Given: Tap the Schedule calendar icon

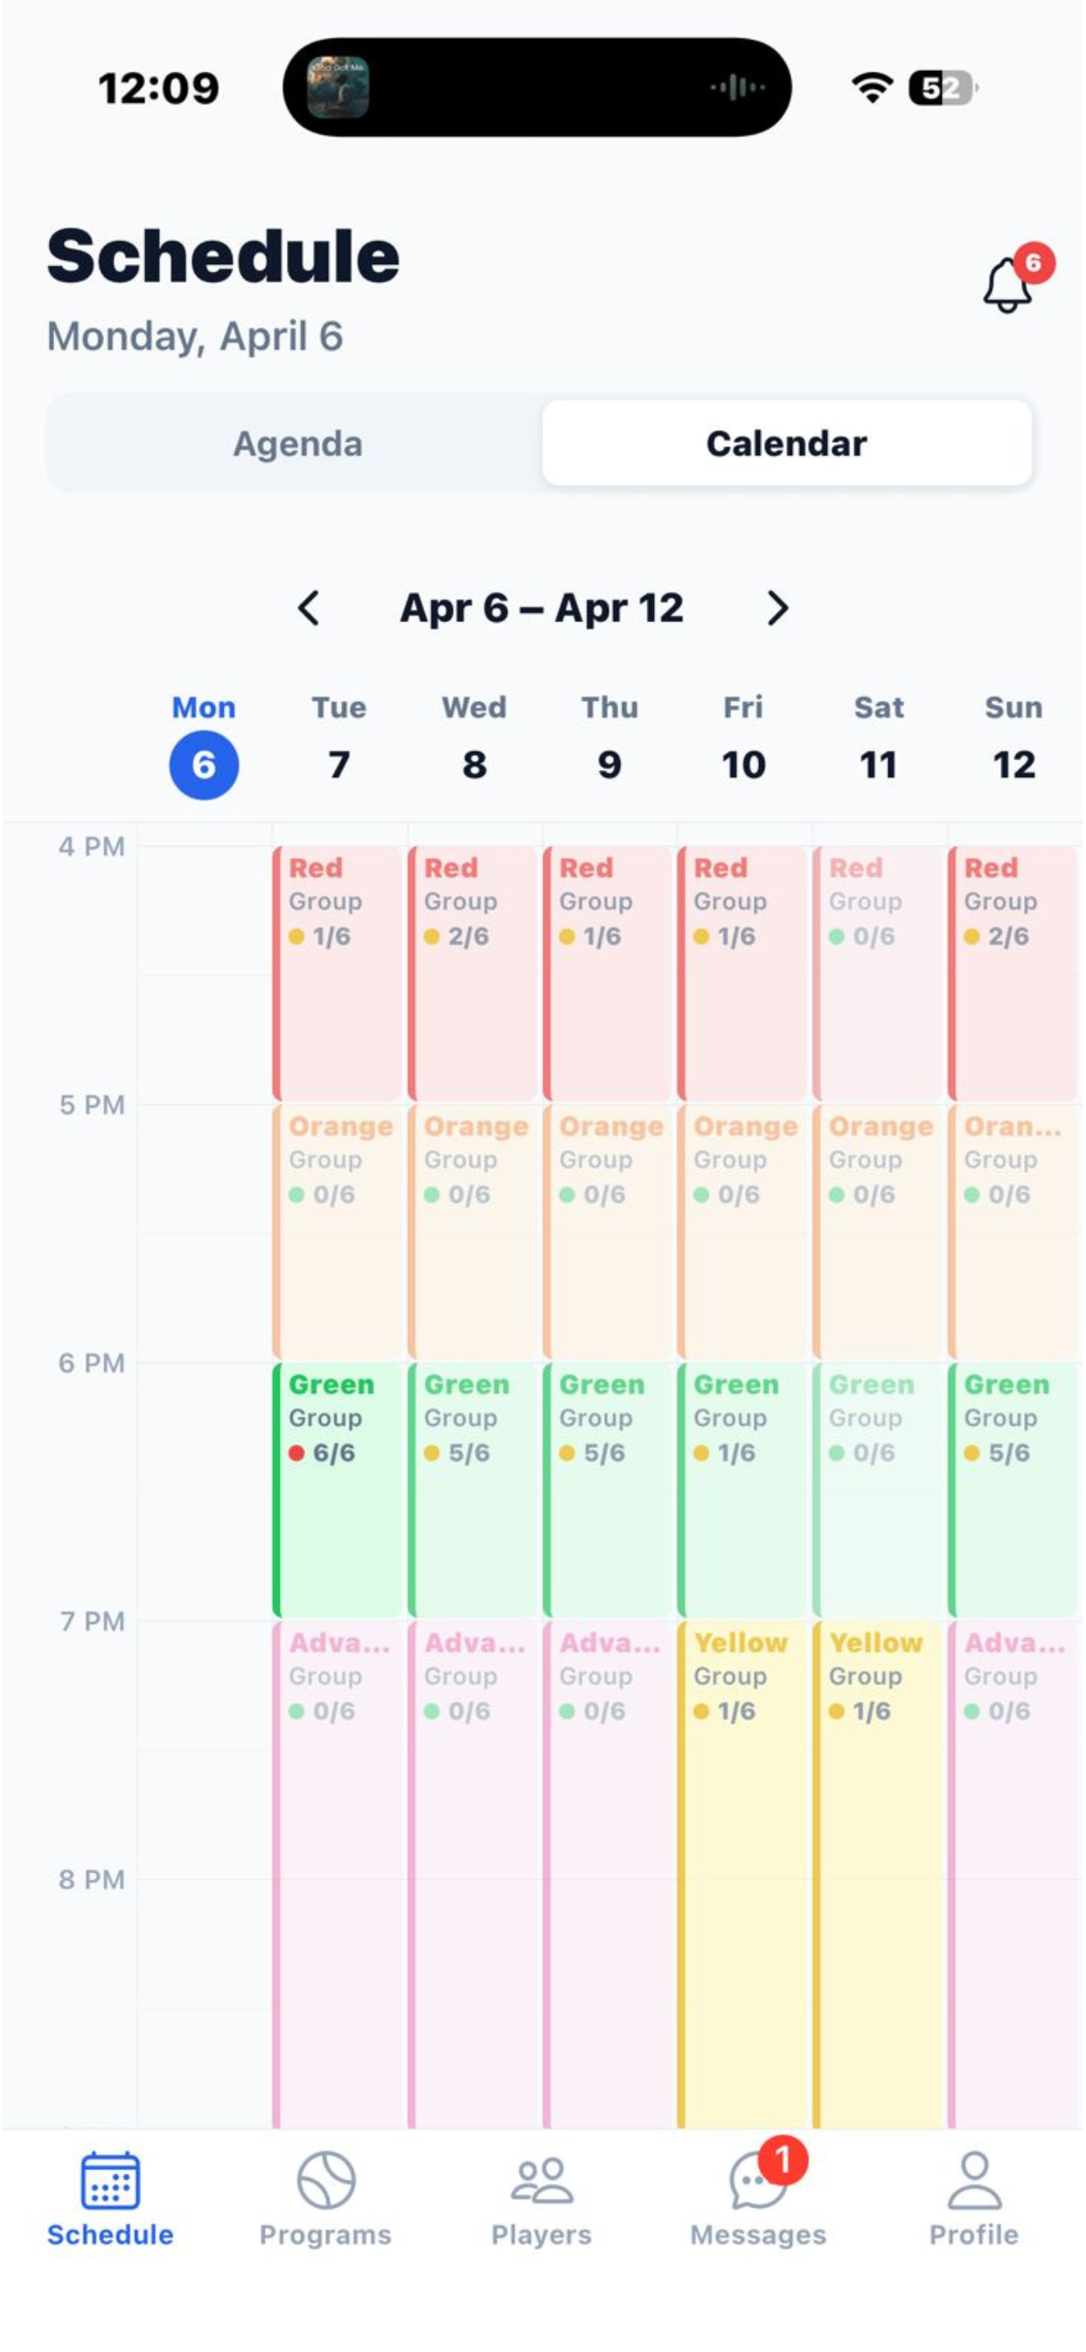Looking at the screenshot, I should pos(110,2180).
